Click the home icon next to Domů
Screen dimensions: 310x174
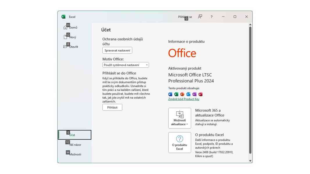(65, 28)
